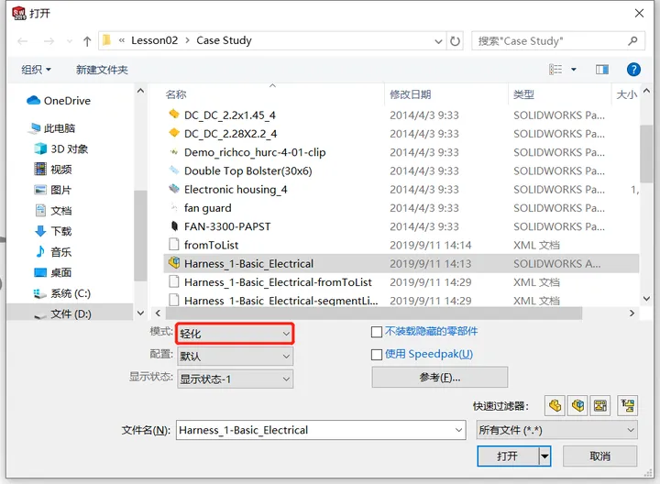660x484 pixels.
Task: Change view layout icon
Action: point(555,70)
